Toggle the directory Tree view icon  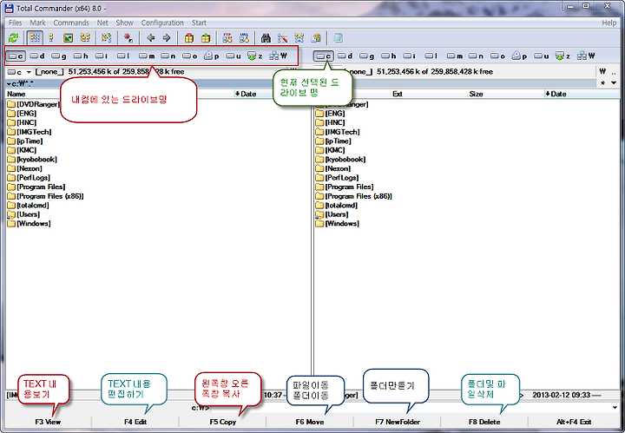(85, 38)
